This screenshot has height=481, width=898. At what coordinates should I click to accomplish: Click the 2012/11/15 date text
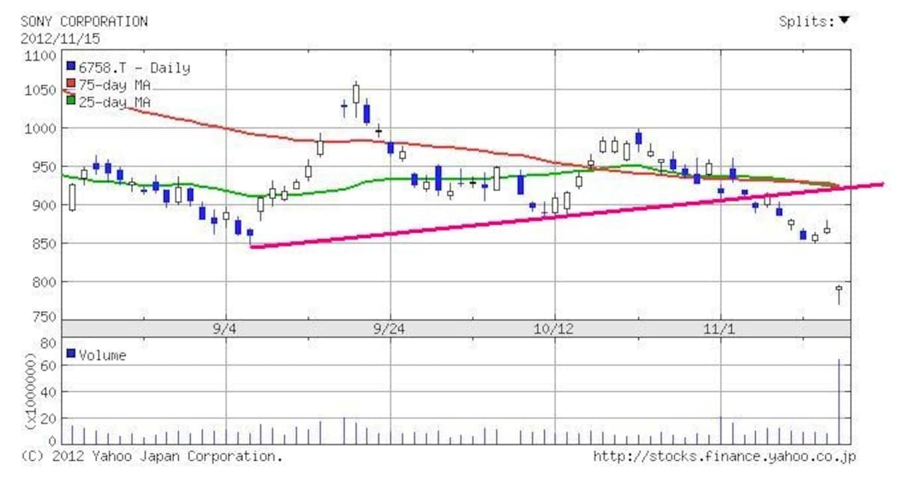tap(60, 38)
